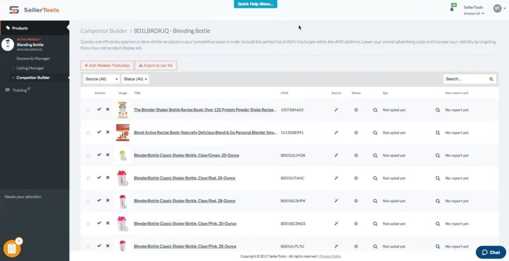509x261 pixels.
Task: Click the report card magnifier for 1507684665
Action: coord(438,110)
